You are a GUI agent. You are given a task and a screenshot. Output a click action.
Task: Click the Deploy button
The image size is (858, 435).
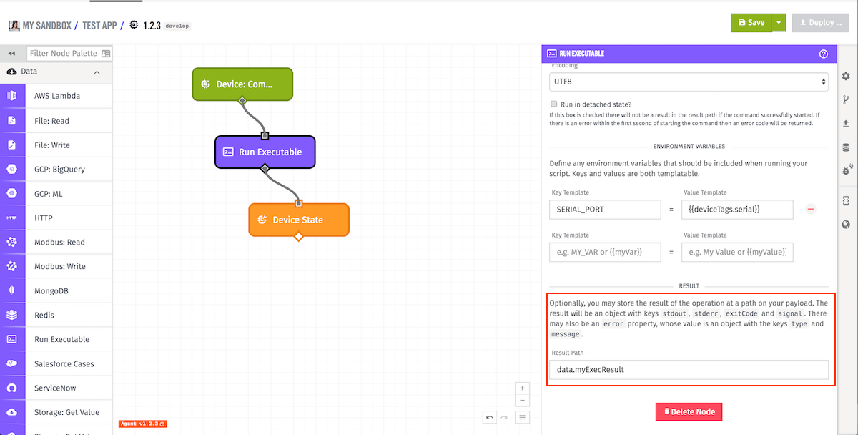[x=822, y=22]
